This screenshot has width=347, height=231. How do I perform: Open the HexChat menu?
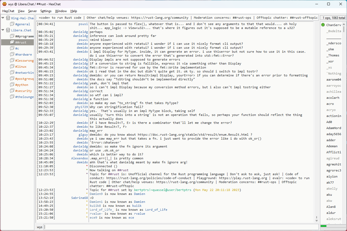pos(8,11)
